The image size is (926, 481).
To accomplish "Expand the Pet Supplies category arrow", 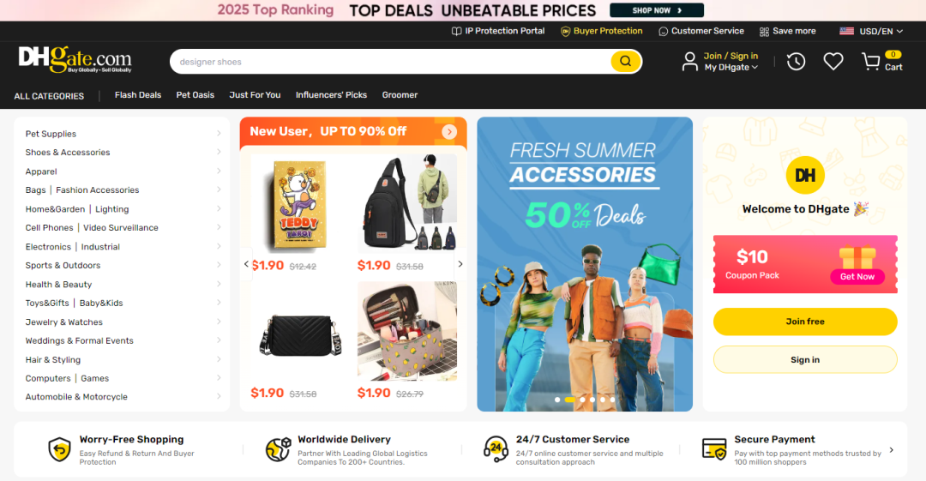I will [x=219, y=134].
